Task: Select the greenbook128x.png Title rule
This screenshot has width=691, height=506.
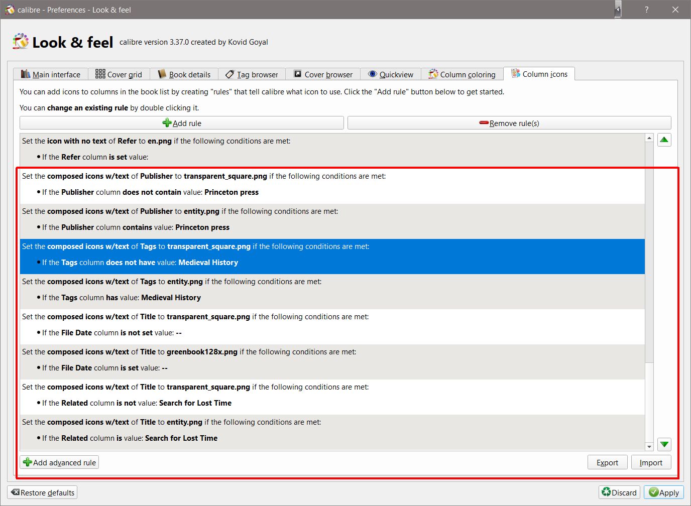Action: [x=332, y=362]
